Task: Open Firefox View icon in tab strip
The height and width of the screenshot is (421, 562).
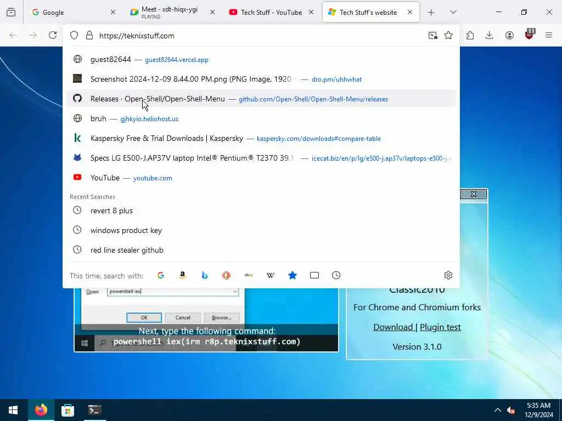Action: pos(11,12)
